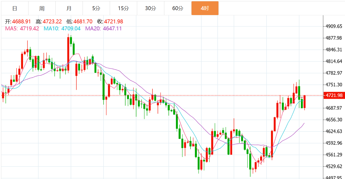
Task: Click the tall red candle at chart peak
Action: pyautogui.click(x=68, y=53)
